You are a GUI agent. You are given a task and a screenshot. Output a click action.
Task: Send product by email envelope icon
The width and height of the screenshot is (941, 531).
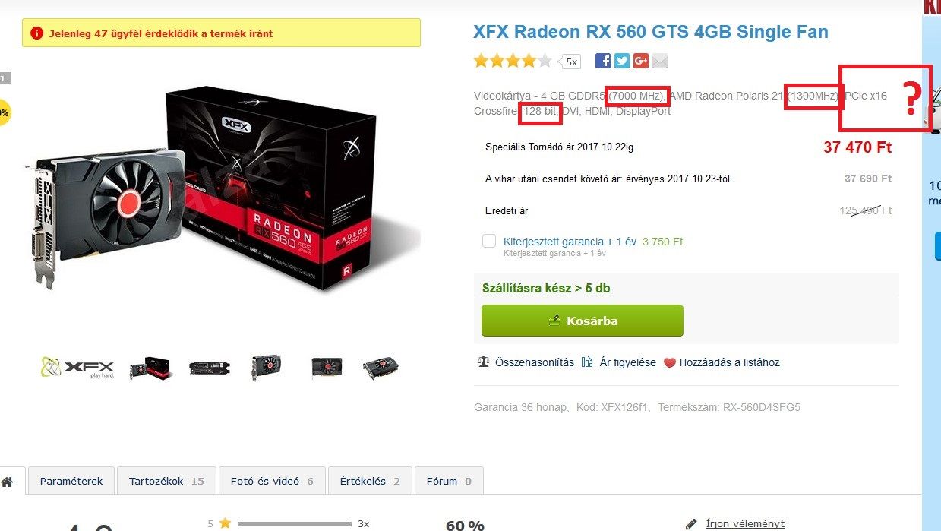(x=660, y=62)
